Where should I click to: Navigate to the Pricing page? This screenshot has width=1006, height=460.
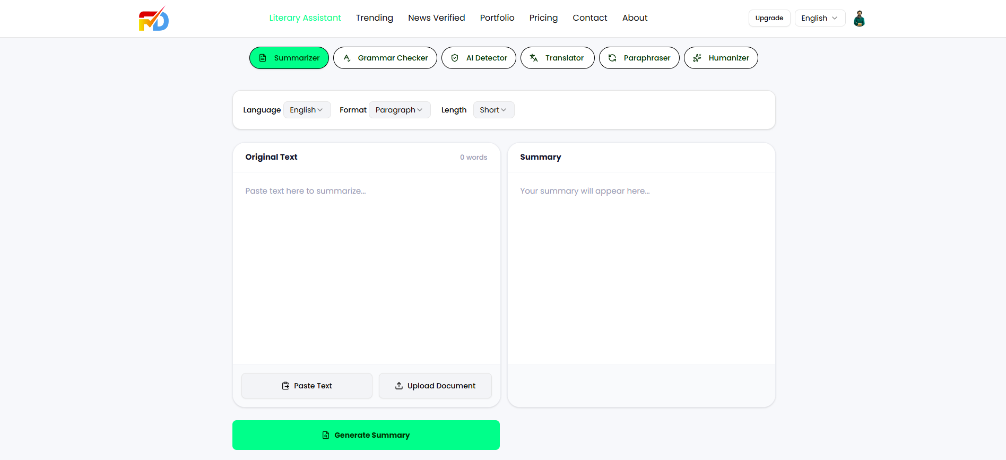coord(543,18)
